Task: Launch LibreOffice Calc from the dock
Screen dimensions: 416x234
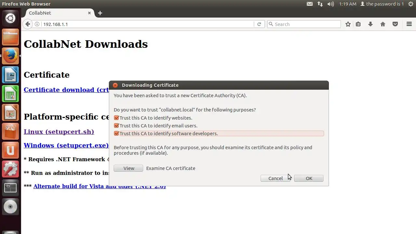Action: coord(10,94)
